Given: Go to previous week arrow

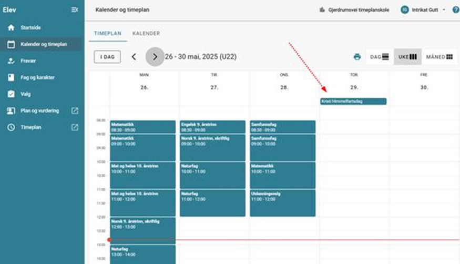Looking at the screenshot, I should [134, 57].
